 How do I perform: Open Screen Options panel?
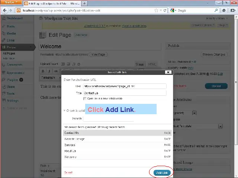(203, 25)
